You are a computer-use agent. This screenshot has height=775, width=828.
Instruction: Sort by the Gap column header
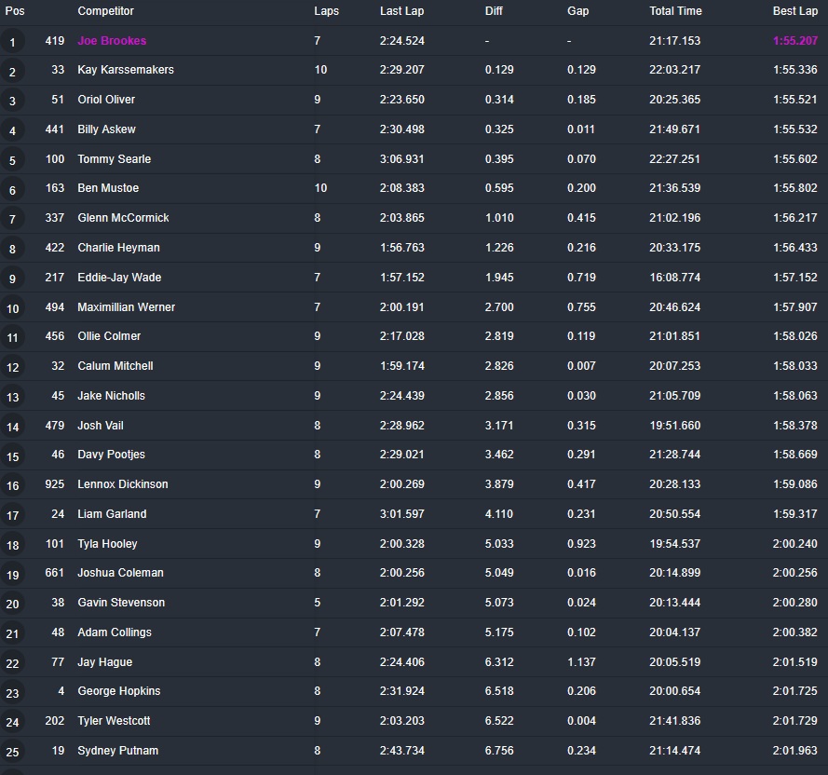point(577,11)
